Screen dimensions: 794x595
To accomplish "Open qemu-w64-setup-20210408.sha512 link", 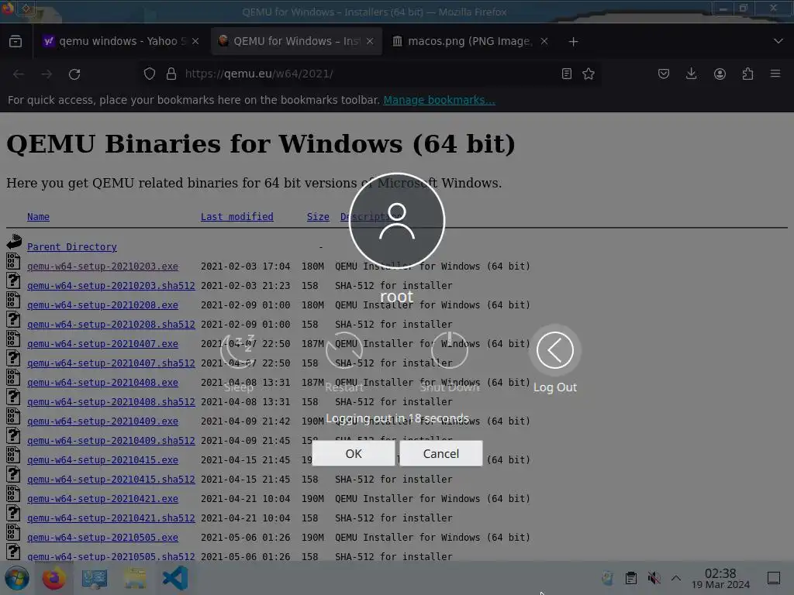I will pyautogui.click(x=111, y=402).
